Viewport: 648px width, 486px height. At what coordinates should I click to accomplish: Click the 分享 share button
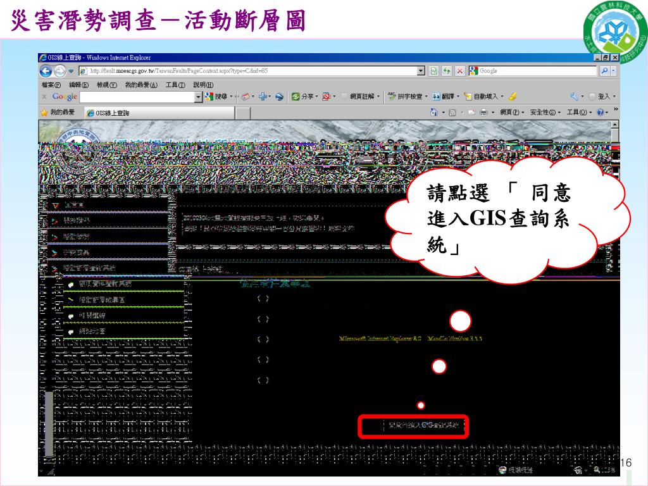click(x=302, y=97)
